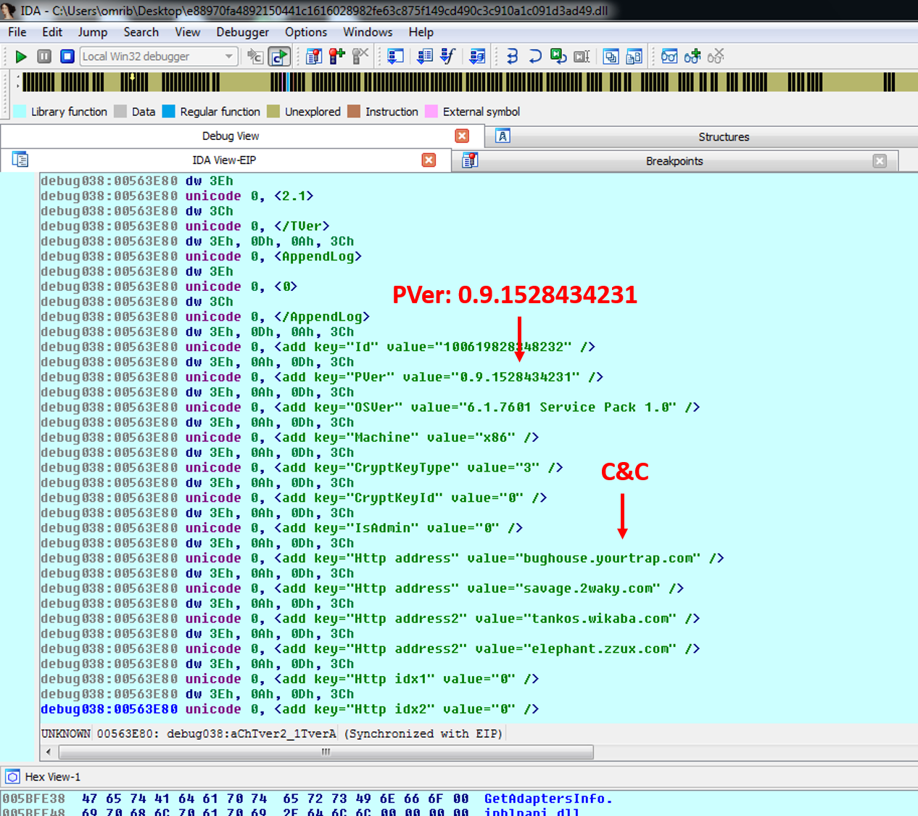The width and height of the screenshot is (918, 816).
Task: Select the Breakpoints tab
Action: click(674, 161)
